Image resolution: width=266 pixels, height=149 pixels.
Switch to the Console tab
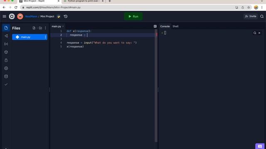(165, 26)
